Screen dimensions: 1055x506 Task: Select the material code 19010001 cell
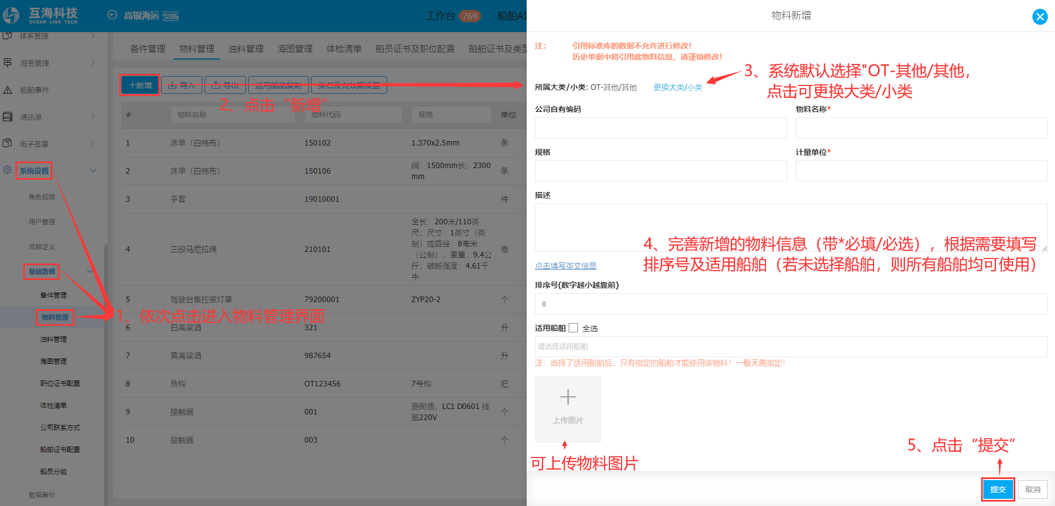[322, 199]
